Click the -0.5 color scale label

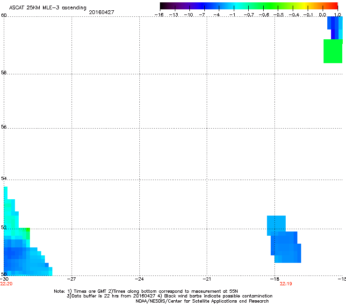point(279,15)
